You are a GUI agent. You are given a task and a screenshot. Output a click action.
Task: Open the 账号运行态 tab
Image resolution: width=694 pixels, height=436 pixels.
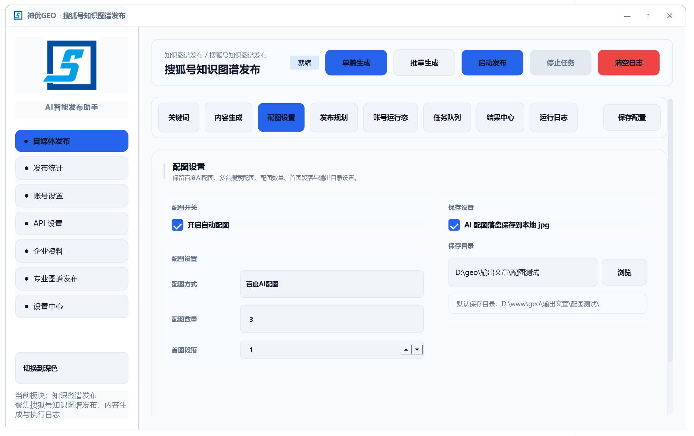coord(390,117)
